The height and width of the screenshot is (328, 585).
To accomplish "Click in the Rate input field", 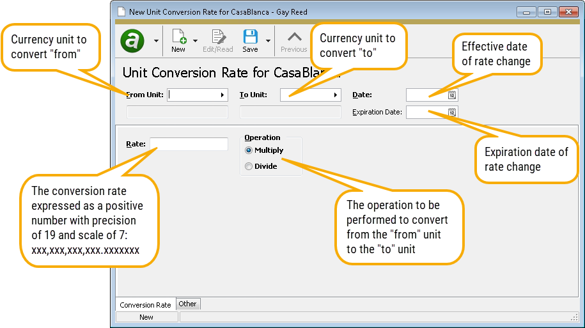I will (189, 144).
